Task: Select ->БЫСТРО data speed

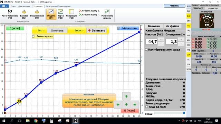Action: (x=213, y=8)
